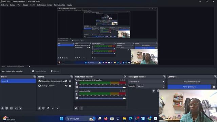Viewport: 217px width, 122px height.
Task: Toggle lock on Display Capture source
Action: pyautogui.click(x=70, y=86)
